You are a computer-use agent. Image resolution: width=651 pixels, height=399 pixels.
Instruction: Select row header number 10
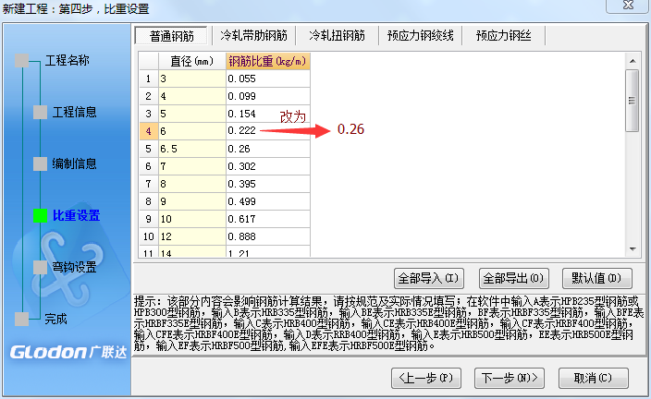149,236
